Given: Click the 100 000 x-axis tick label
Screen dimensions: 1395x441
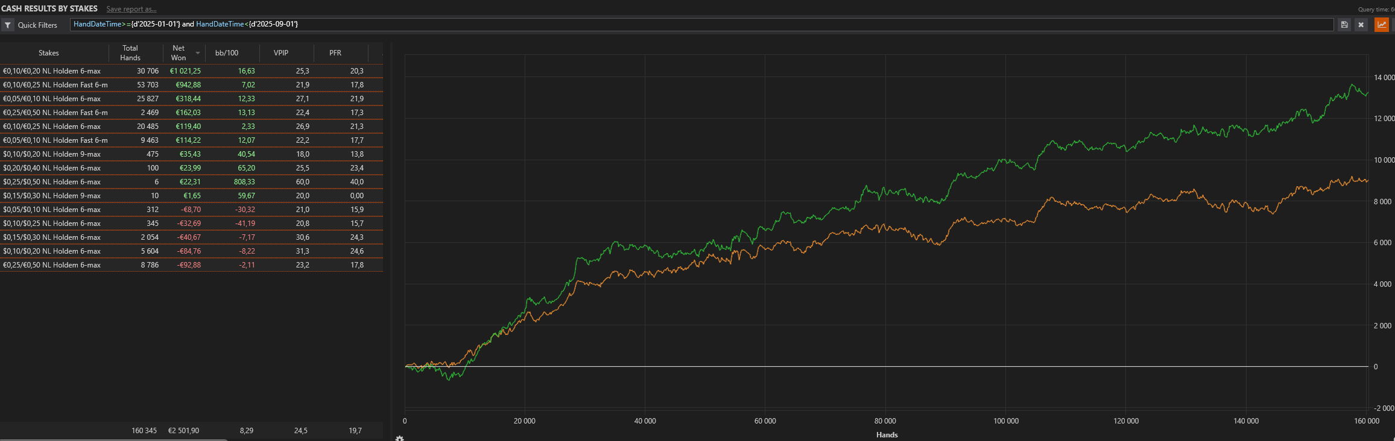Looking at the screenshot, I should pyautogui.click(x=1006, y=421).
